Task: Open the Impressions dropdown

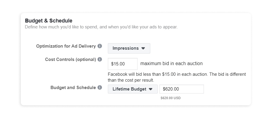Action: pos(129,48)
